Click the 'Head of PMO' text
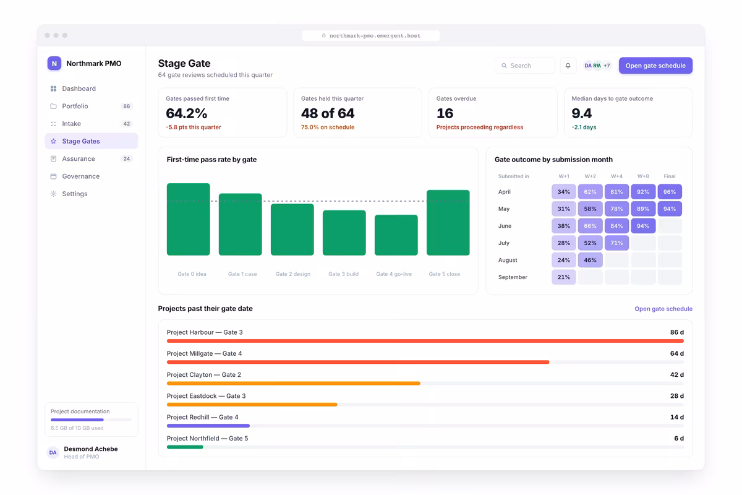This screenshot has height=495, width=742. 82,457
